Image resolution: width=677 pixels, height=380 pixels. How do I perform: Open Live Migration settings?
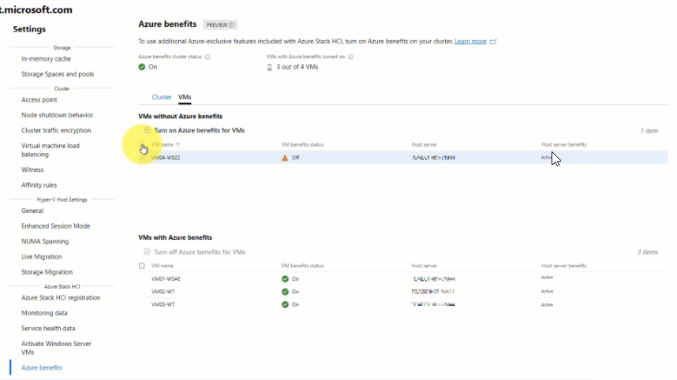(42, 257)
